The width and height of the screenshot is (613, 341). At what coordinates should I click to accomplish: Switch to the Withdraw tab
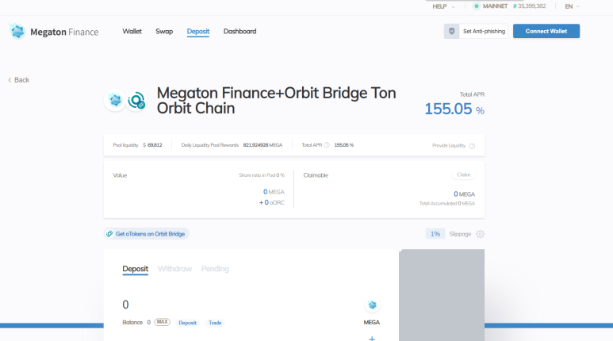click(x=174, y=269)
